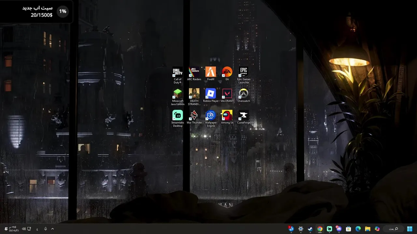Open the Streamlabs Desktop shortcut
The height and width of the screenshot is (234, 417).
[x=178, y=119]
